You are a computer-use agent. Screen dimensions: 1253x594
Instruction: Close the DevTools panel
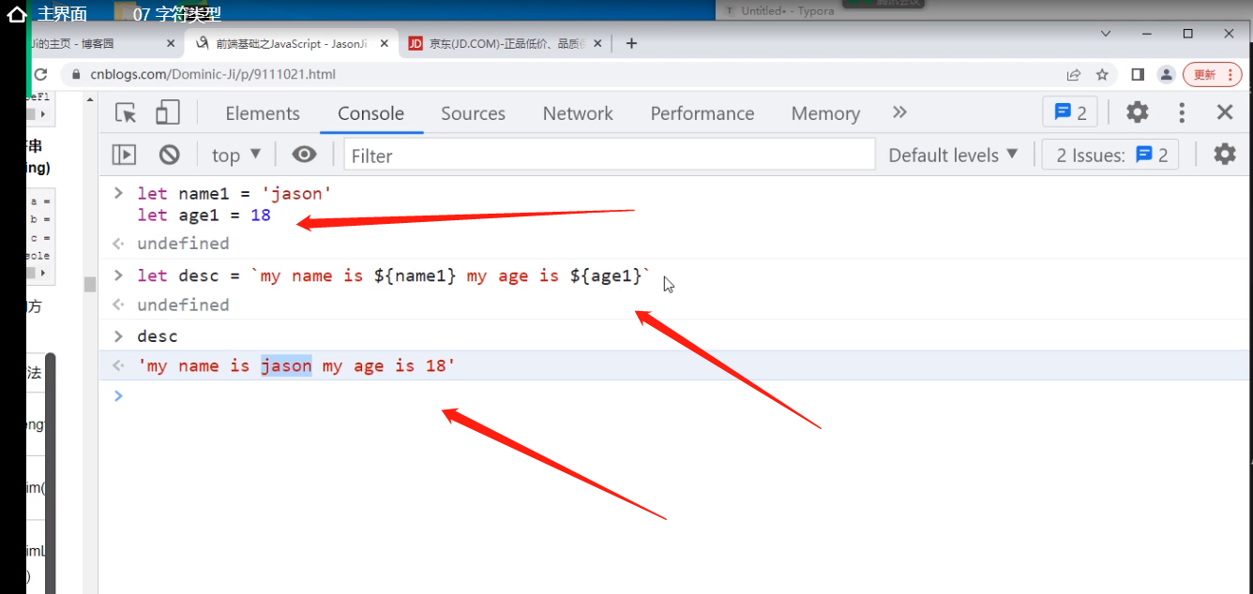click(1224, 112)
